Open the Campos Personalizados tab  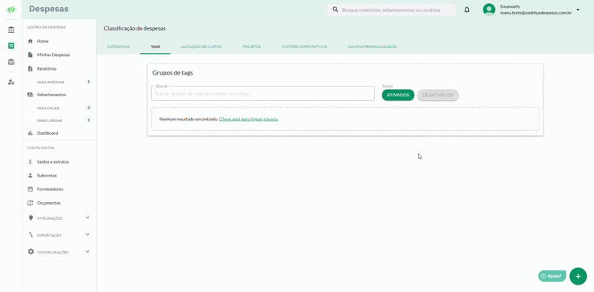click(372, 47)
